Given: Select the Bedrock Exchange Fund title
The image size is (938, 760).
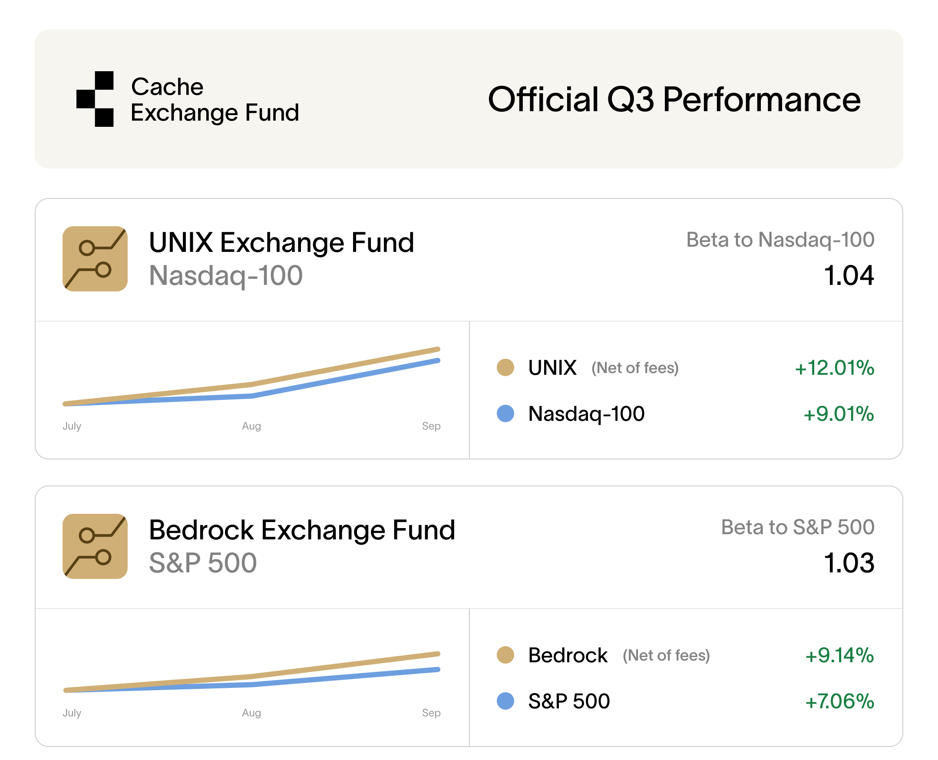Looking at the screenshot, I should point(301,530).
